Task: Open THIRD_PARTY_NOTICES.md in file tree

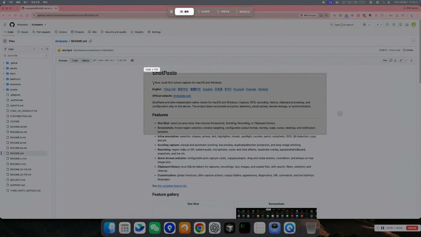Action: 25,190
